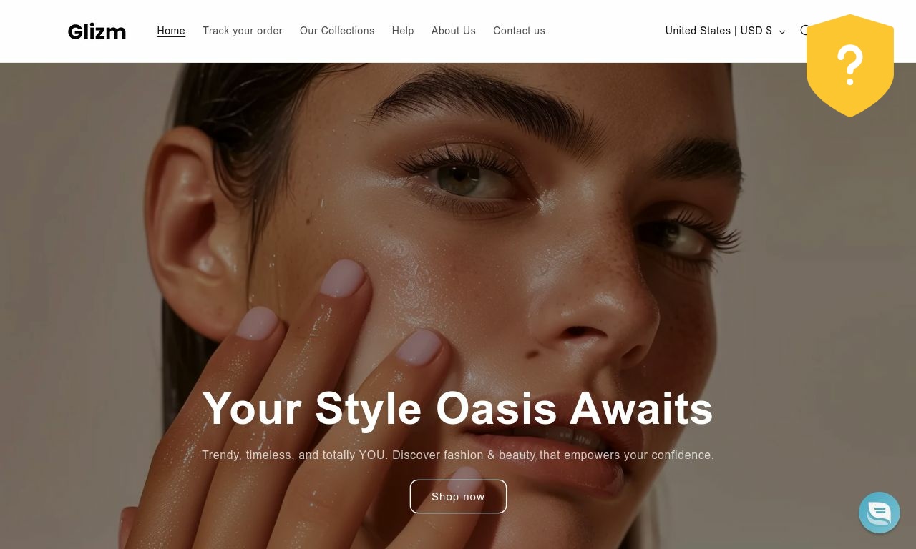Open the Contact us link
The width and height of the screenshot is (916, 549).
click(519, 31)
